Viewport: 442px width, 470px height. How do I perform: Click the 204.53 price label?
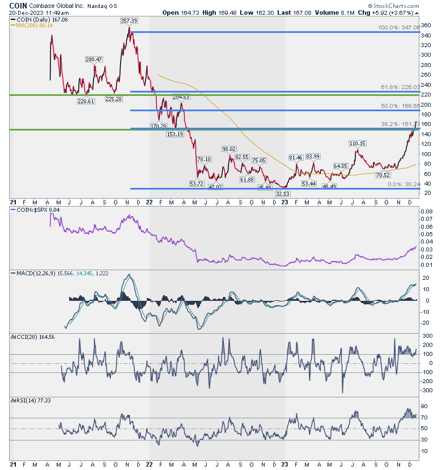click(x=181, y=97)
